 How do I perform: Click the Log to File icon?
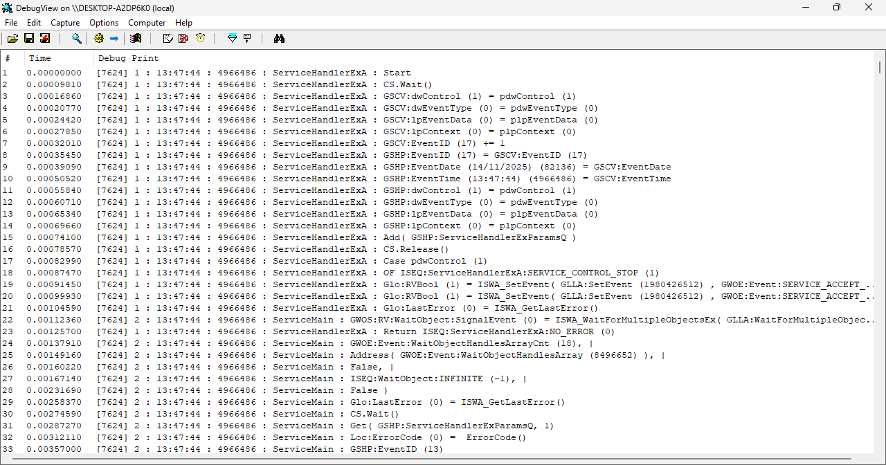[x=45, y=39]
